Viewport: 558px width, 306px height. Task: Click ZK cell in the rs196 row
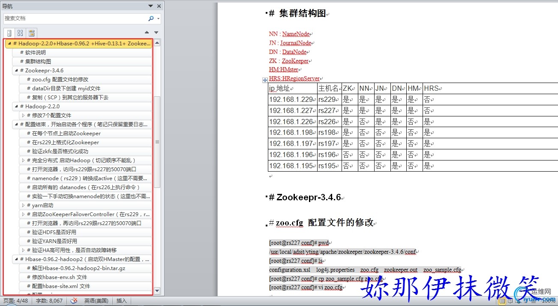point(349,154)
